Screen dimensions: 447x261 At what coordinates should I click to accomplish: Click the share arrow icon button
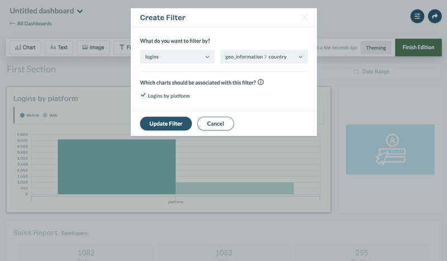435,16
